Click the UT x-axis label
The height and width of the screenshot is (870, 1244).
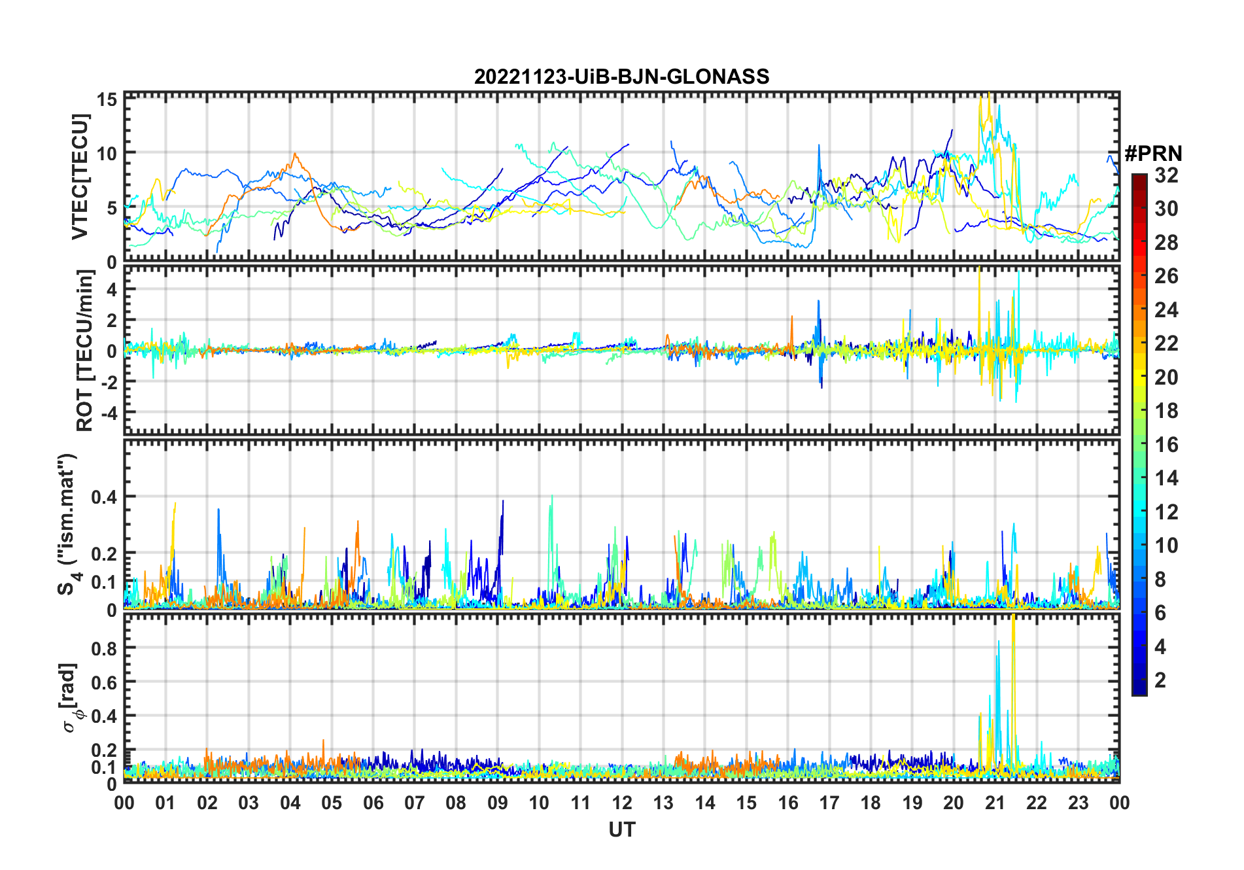point(621,829)
